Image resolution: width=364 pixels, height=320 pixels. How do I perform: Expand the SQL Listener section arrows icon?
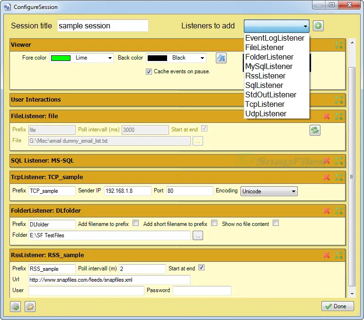pos(339,161)
